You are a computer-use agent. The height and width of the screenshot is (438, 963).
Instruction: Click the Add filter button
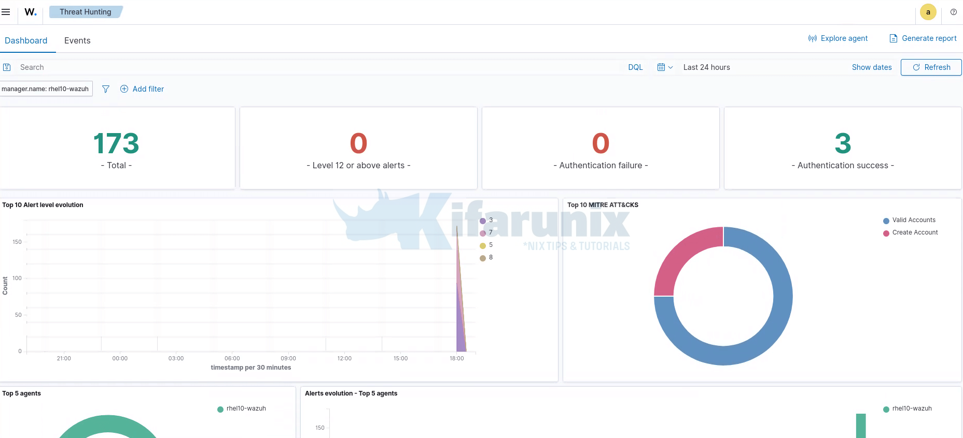tap(142, 89)
